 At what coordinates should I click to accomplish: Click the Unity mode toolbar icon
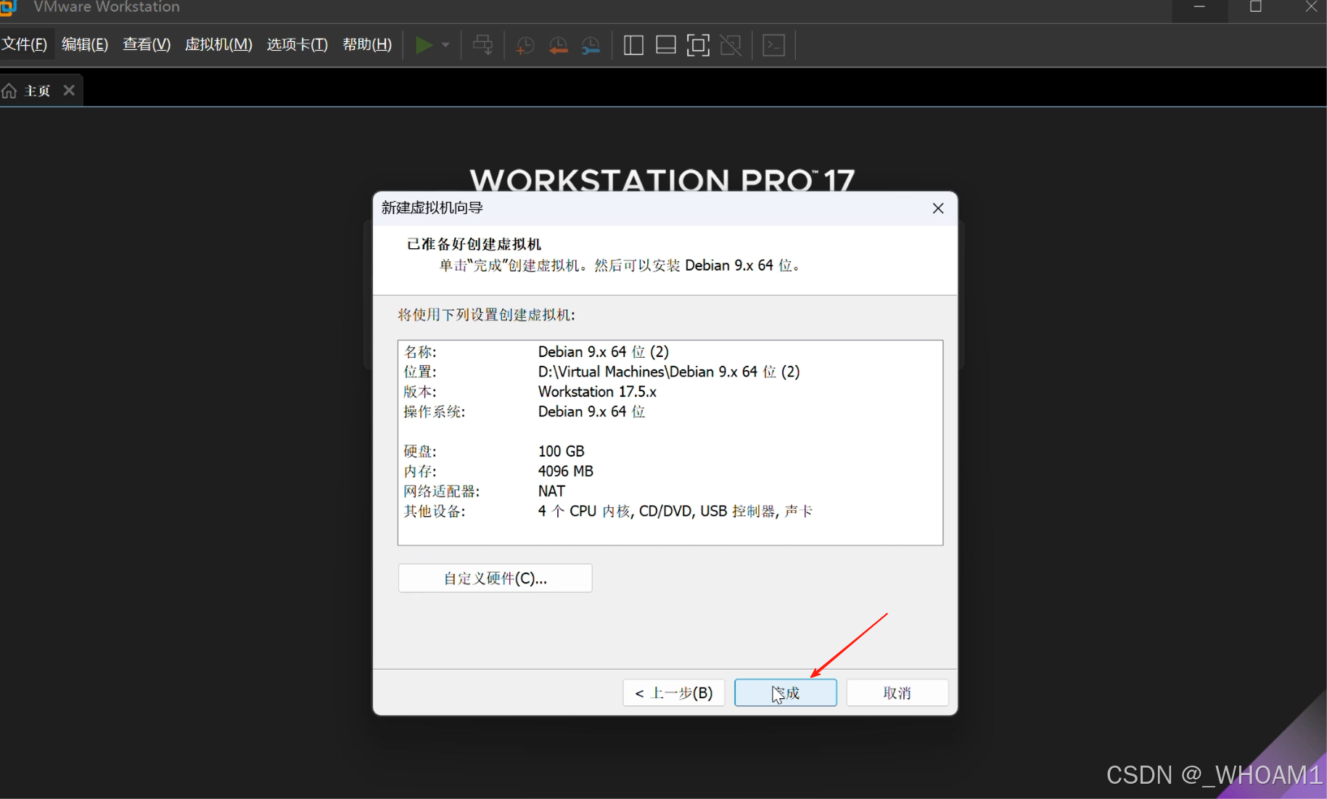(731, 45)
